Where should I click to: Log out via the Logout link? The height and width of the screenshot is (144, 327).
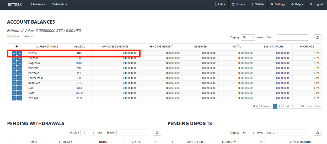point(317,4)
